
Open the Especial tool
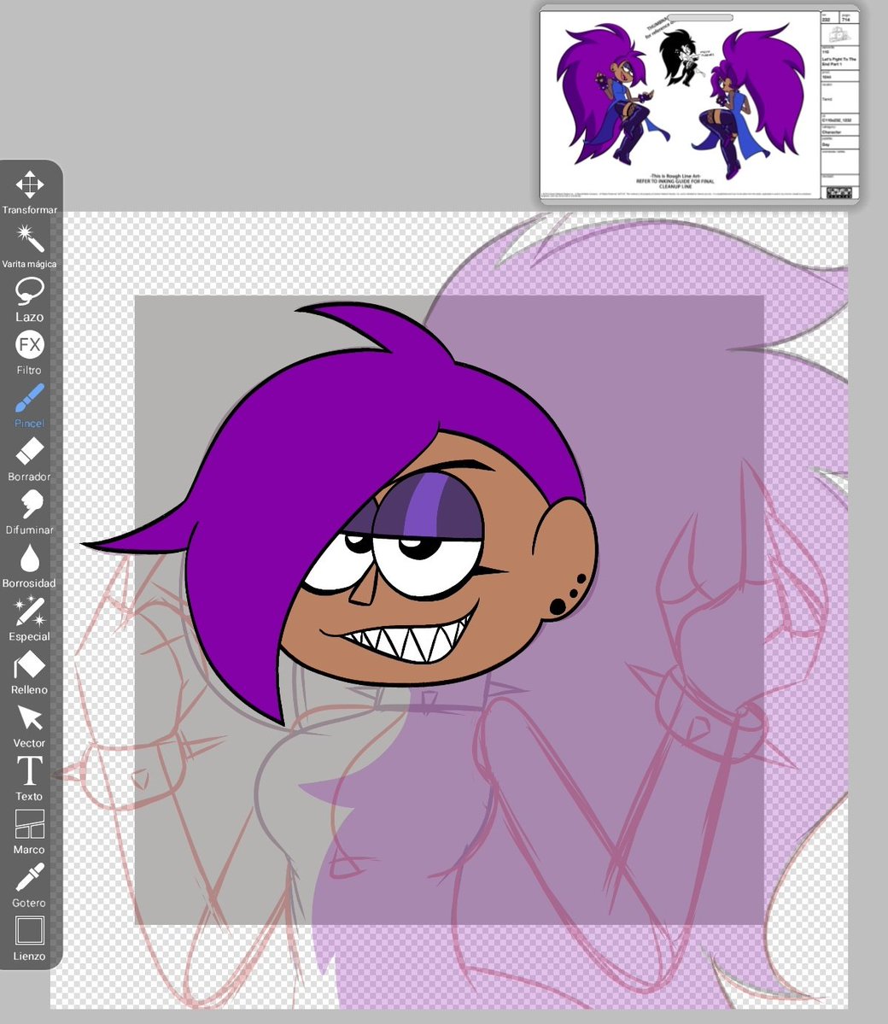coord(29,619)
